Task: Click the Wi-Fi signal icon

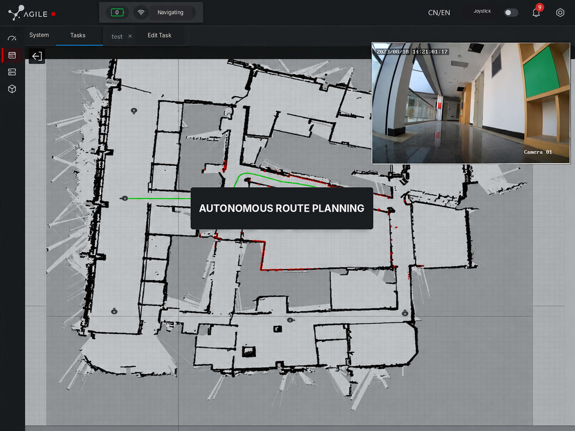Action: (x=141, y=12)
